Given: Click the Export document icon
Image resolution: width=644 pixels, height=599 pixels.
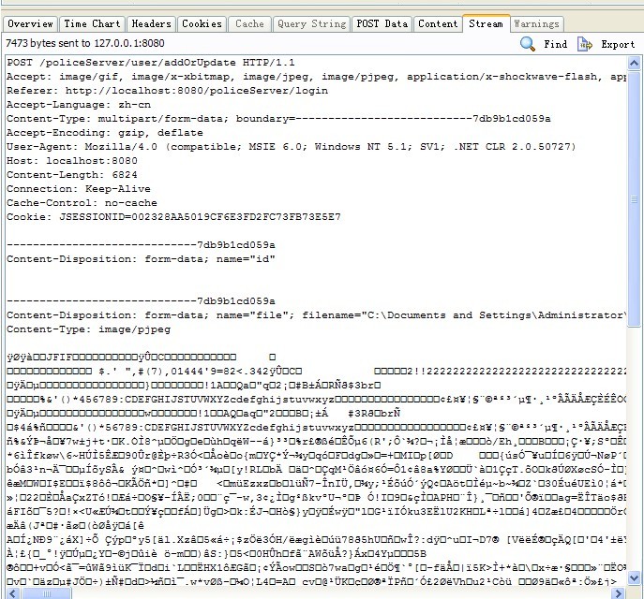Looking at the screenshot, I should tap(585, 44).
